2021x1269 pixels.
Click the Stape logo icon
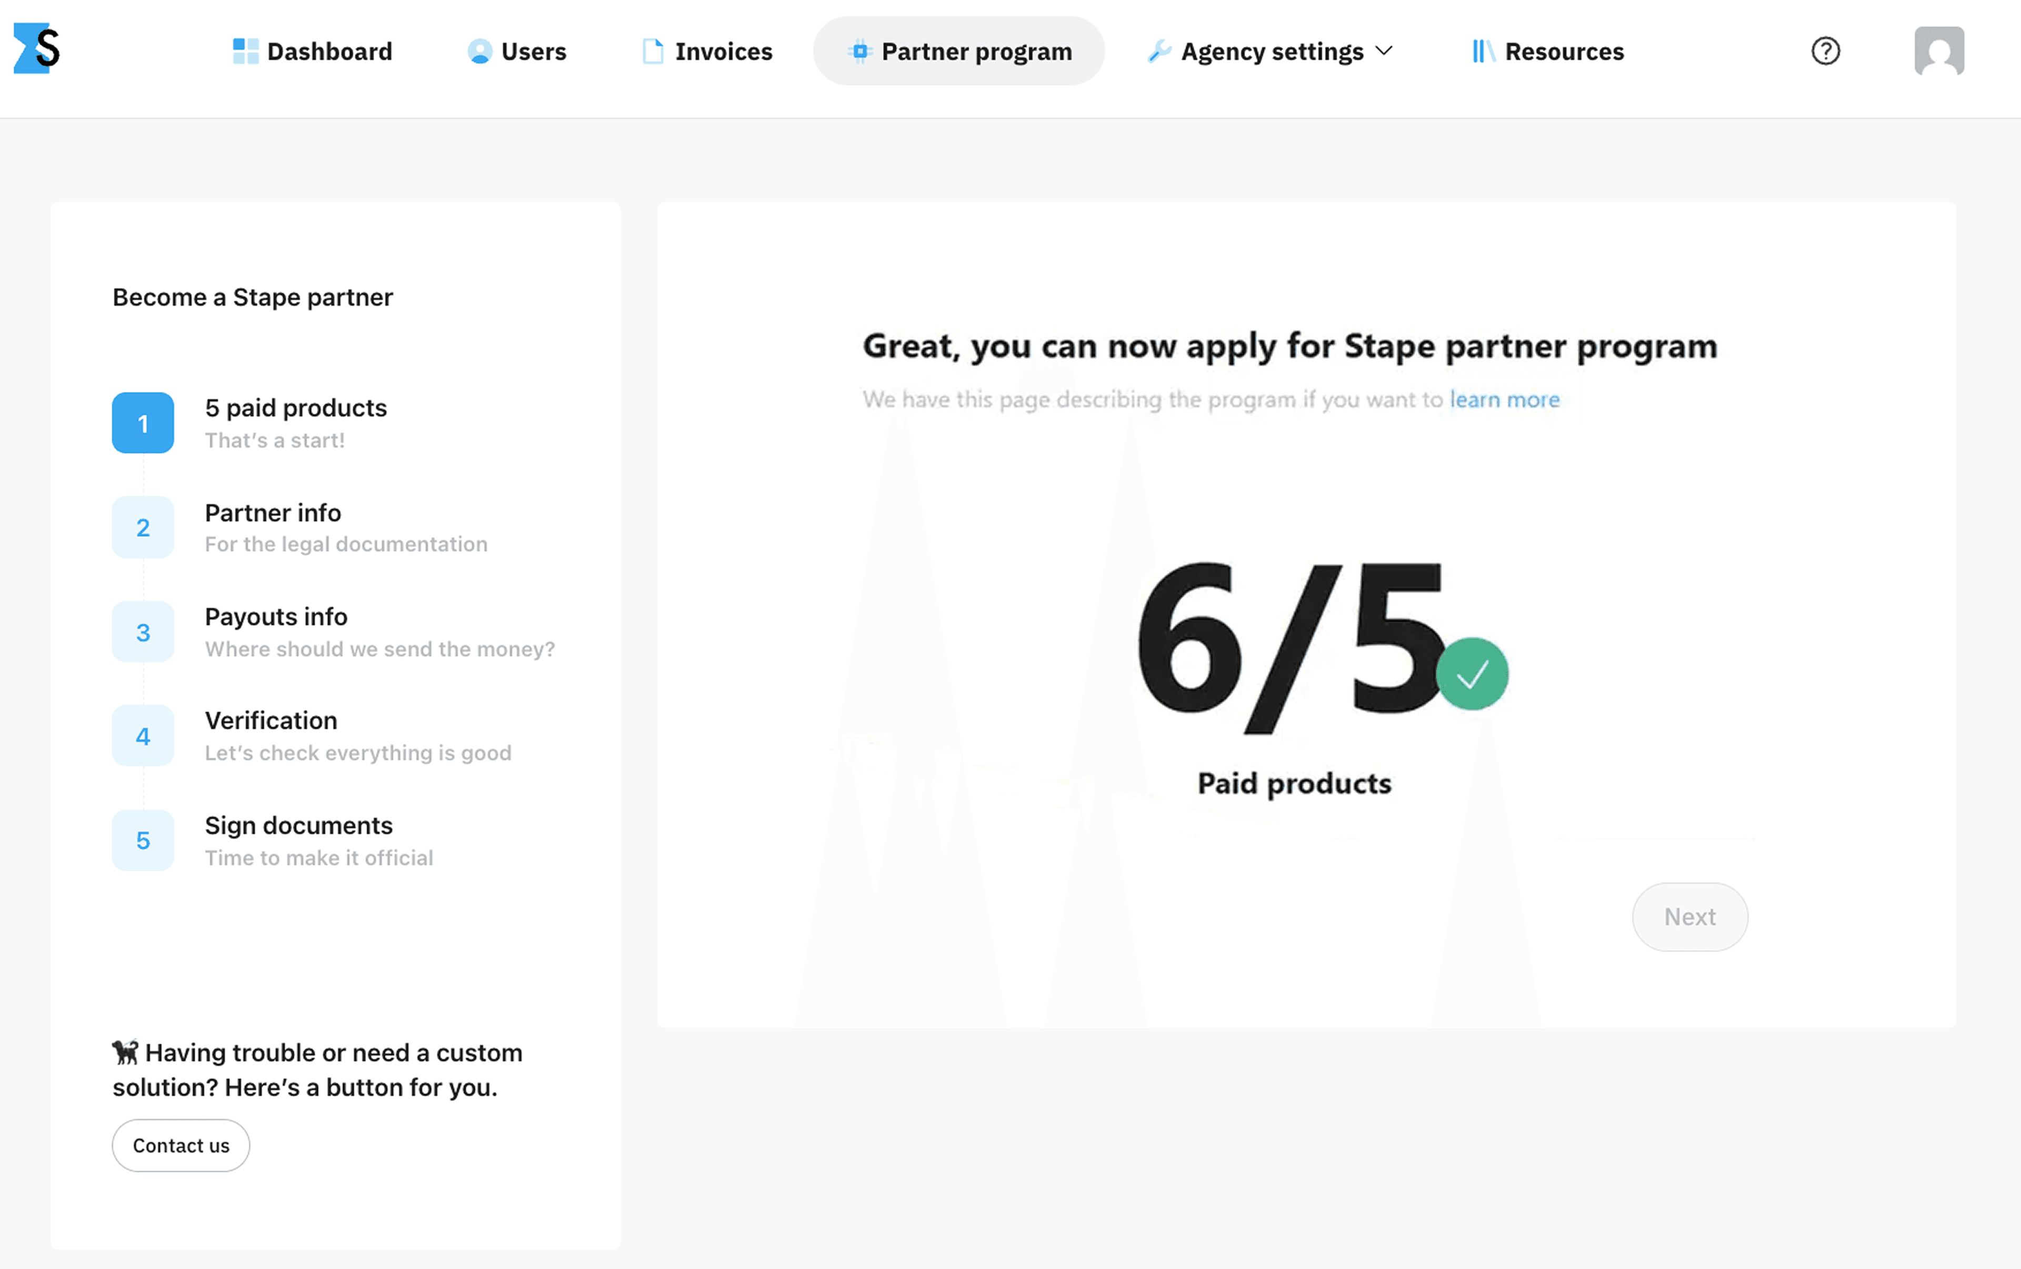point(37,49)
